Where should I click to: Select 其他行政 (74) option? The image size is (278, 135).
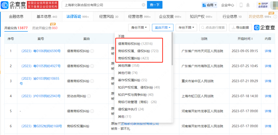pyautogui.click(x=128, y=73)
